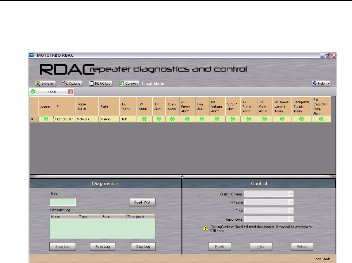The image size is (352, 263).
Task: Open the Help dropdown menu
Action: pos(321,84)
